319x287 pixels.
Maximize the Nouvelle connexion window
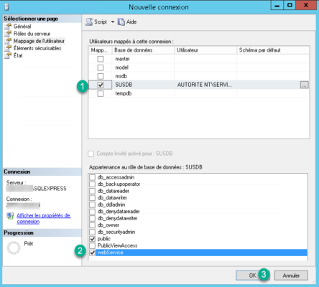click(x=290, y=5)
